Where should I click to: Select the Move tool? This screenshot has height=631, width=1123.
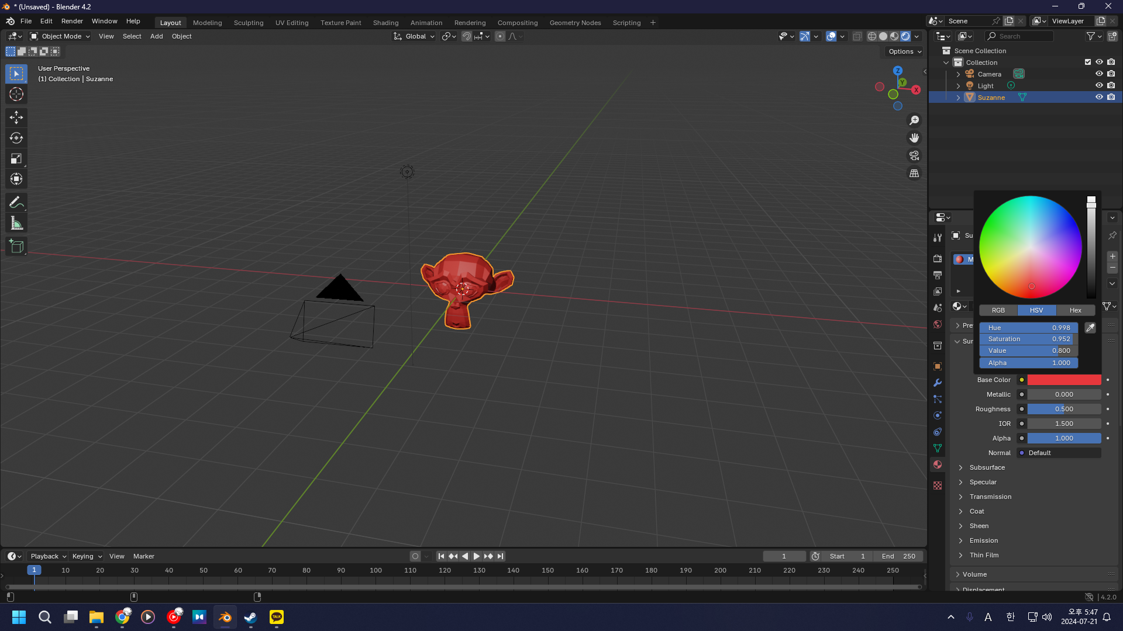(x=16, y=117)
